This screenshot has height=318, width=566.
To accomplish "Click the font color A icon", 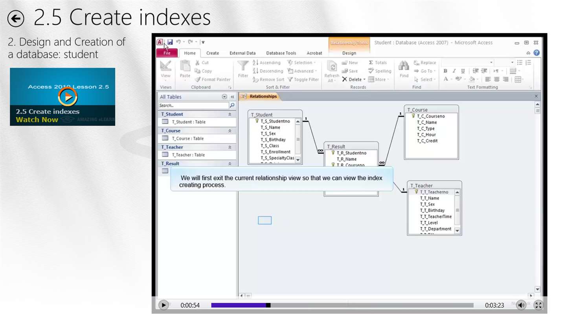I will point(446,79).
